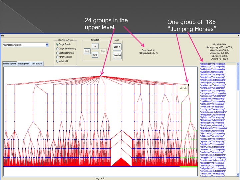The height and width of the screenshot is (180, 240).
Task: Select the "etvfeheu.com" list row
Action: 218,150
